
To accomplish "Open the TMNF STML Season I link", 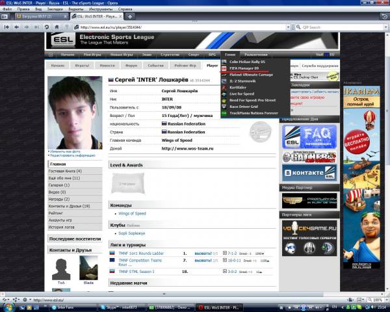I will tap(136, 272).
